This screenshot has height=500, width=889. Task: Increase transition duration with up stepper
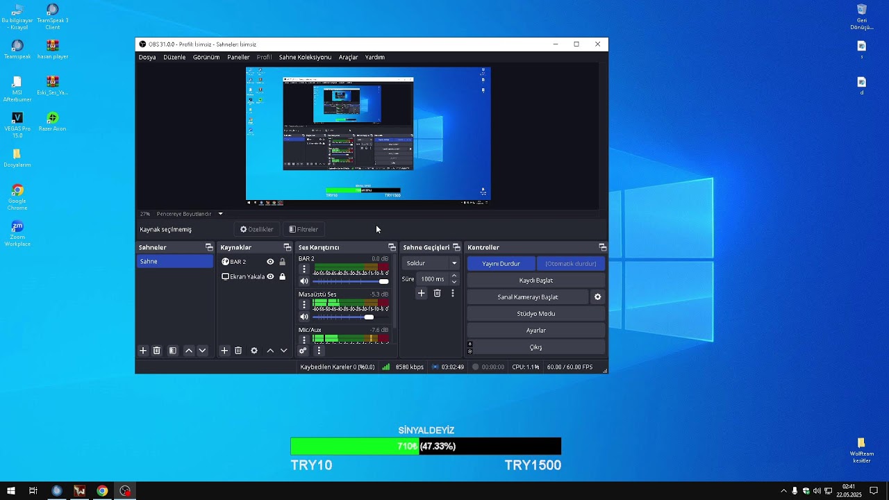point(454,276)
